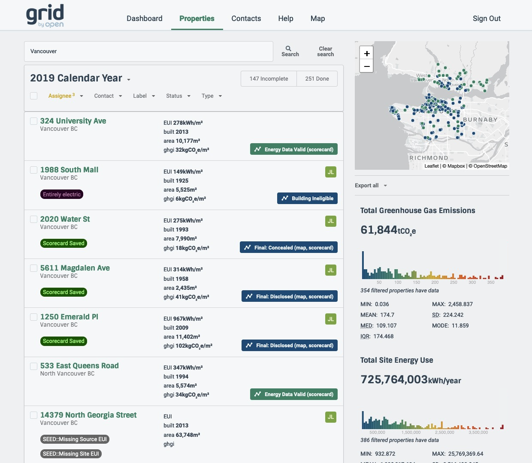This screenshot has width=532, height=463.
Task: Click the chart icon on Energy Data Valid badge
Action: coord(257,149)
